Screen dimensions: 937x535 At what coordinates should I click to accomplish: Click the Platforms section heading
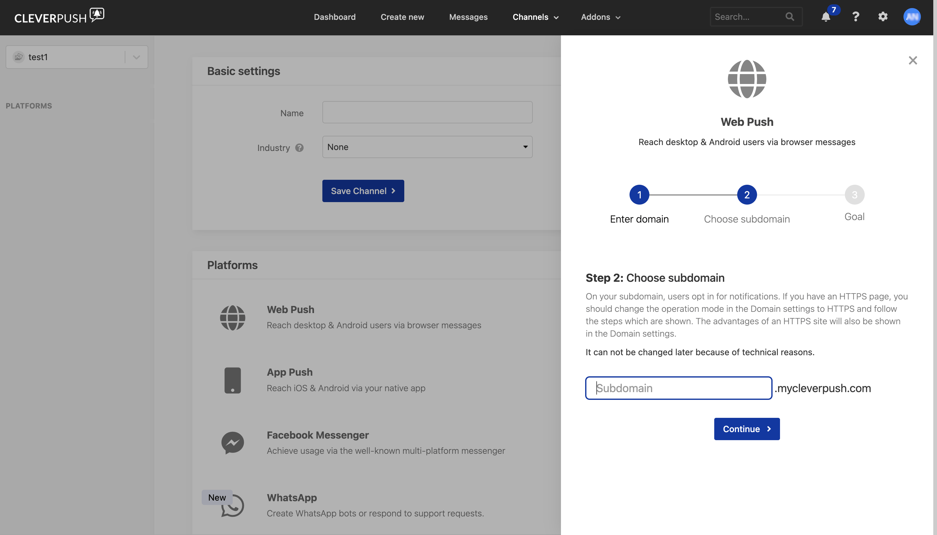(232, 265)
